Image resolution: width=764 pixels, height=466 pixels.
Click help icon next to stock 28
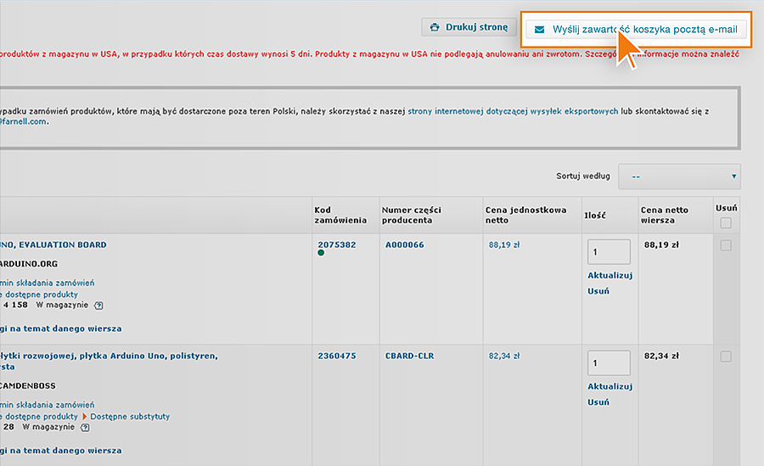click(x=98, y=428)
